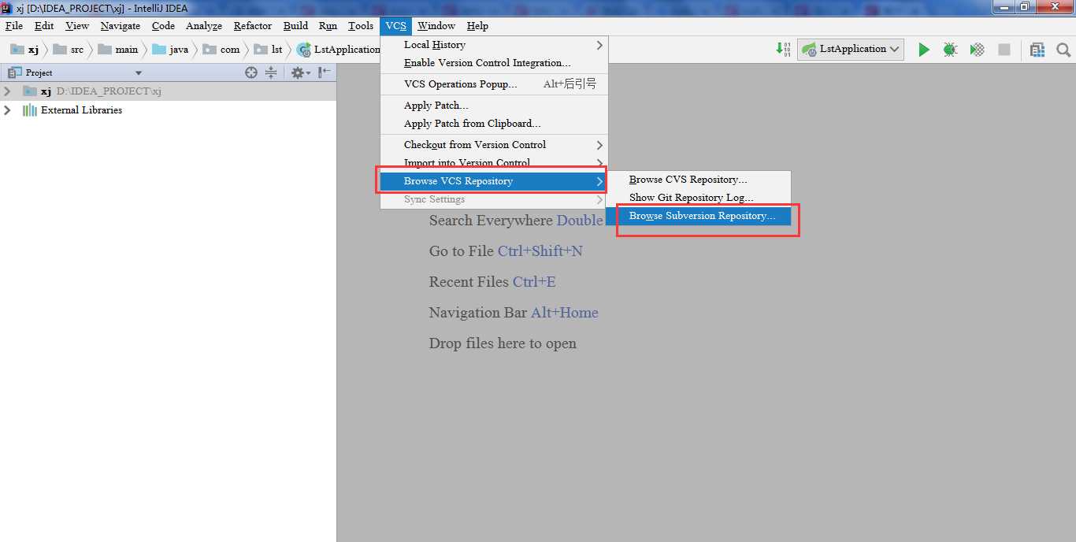Select Apply Patch from Clipboard
Screen dimensions: 1076x542
click(494, 124)
